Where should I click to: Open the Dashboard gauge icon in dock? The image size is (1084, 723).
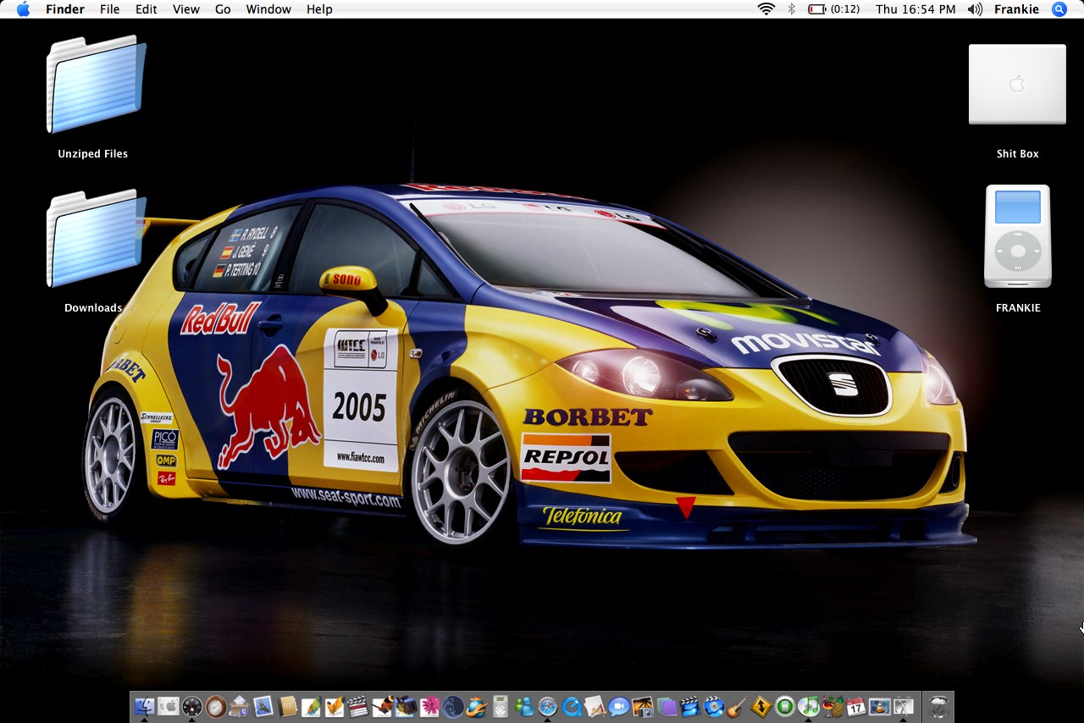(192, 706)
